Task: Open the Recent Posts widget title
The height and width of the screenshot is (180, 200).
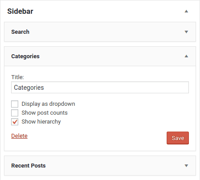Action: (28, 166)
